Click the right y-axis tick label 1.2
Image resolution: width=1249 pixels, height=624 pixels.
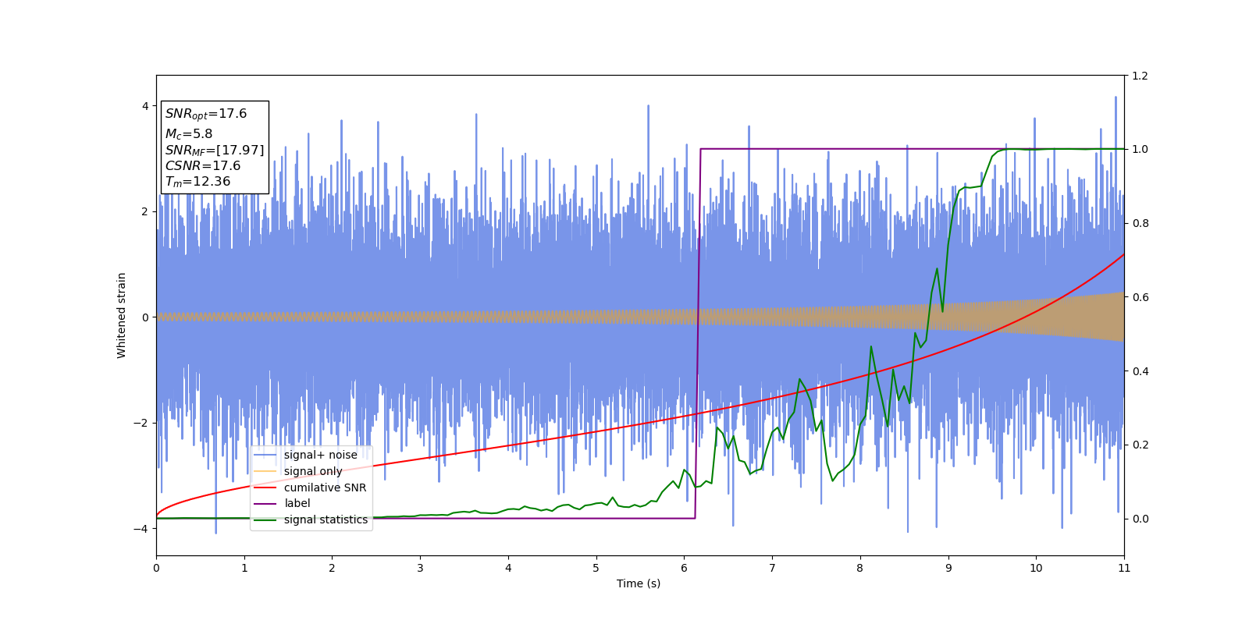(1140, 76)
